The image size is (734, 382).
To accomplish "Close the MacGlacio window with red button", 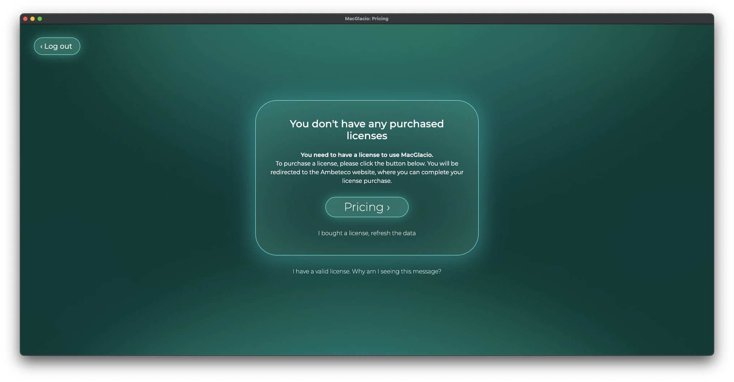I will [25, 19].
